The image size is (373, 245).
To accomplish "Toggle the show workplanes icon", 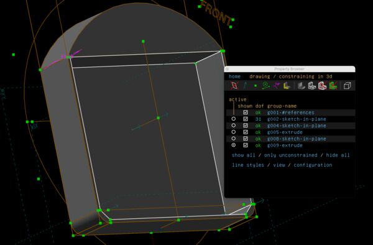I will [x=234, y=86].
